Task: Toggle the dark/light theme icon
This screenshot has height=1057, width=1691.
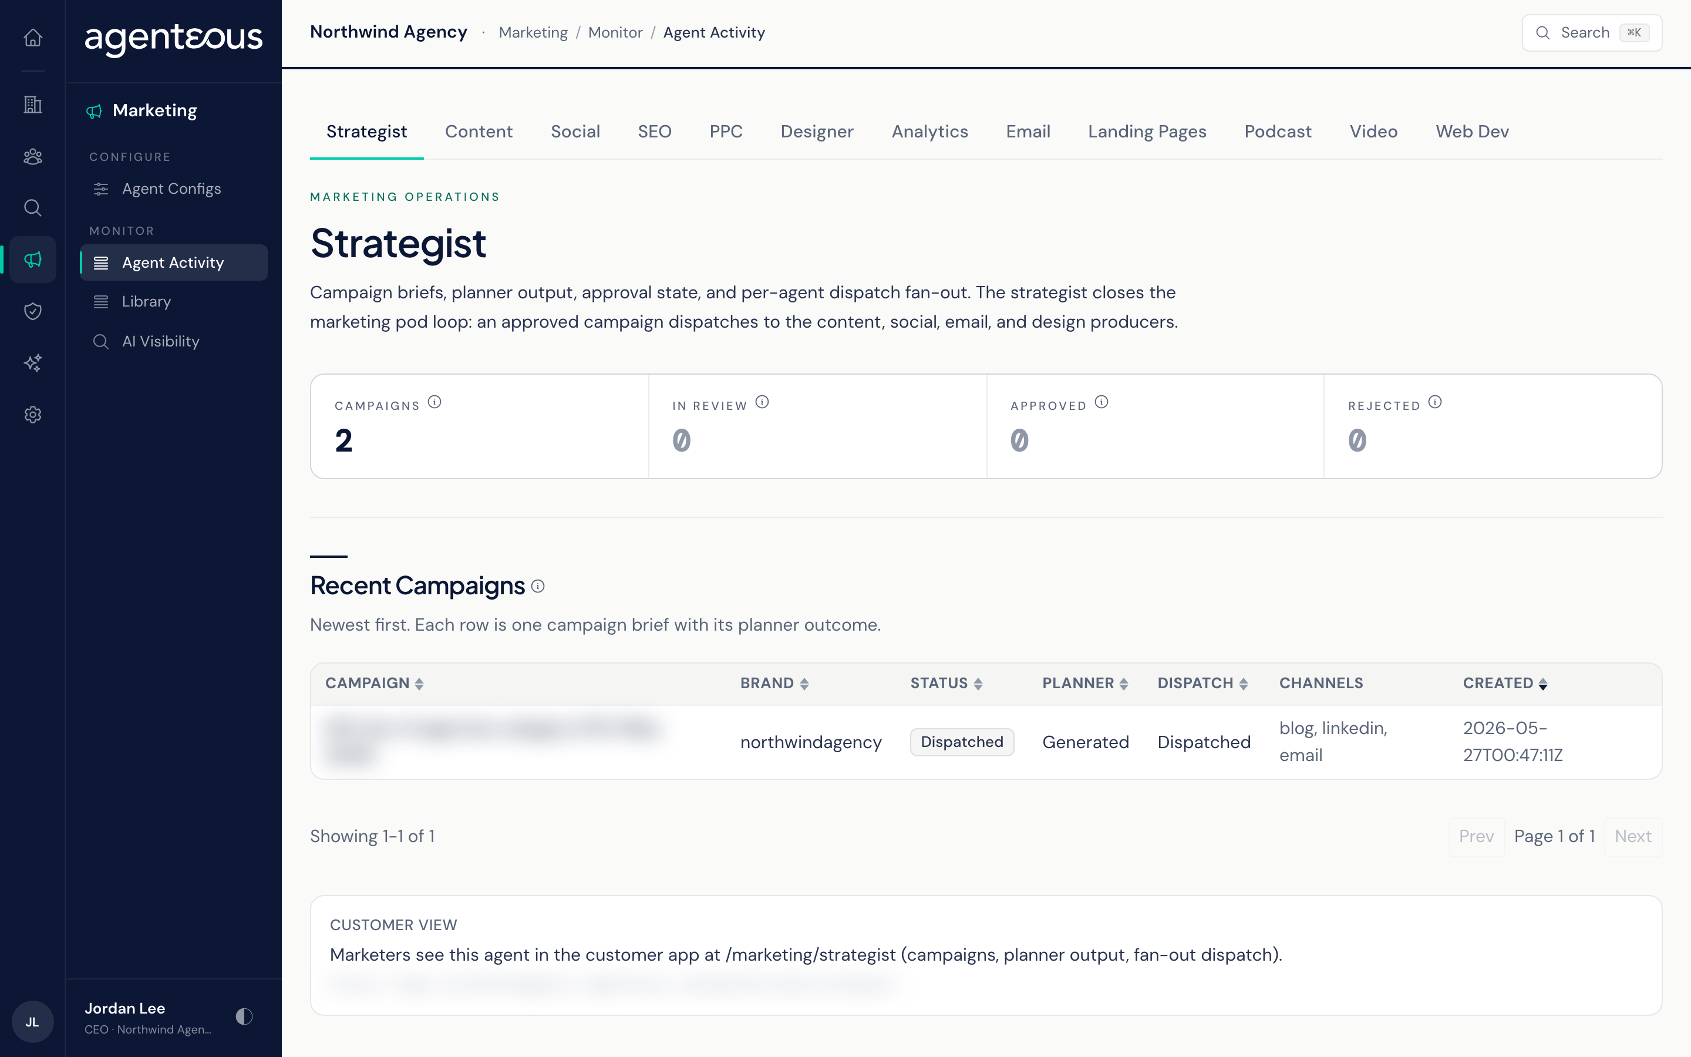Action: coord(244,1016)
